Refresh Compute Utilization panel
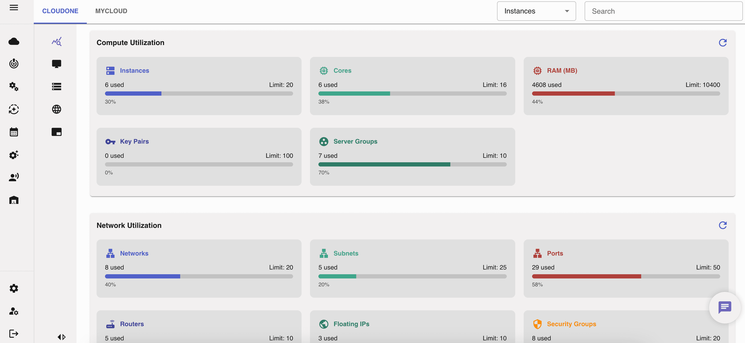This screenshot has height=343, width=745. pos(723,43)
